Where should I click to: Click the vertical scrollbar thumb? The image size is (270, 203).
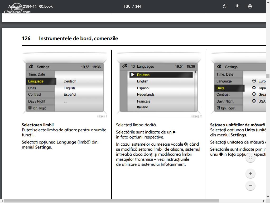point(268,76)
